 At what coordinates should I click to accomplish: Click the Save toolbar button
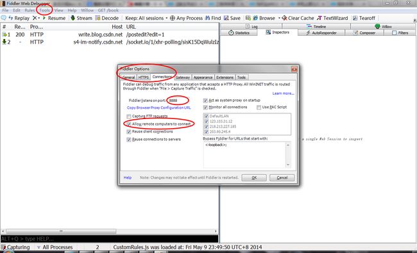click(232, 18)
